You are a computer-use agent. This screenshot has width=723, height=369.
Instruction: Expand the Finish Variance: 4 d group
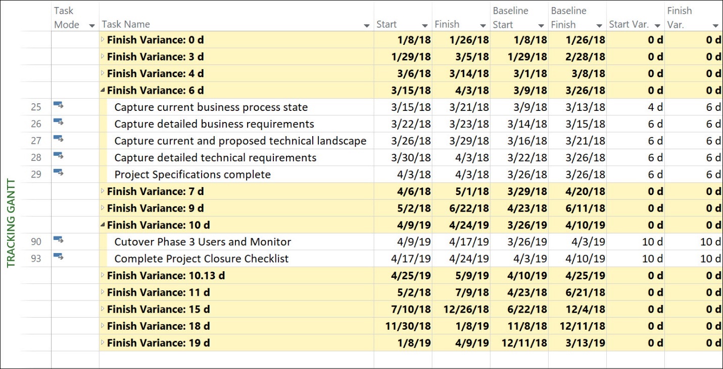pyautogui.click(x=103, y=74)
